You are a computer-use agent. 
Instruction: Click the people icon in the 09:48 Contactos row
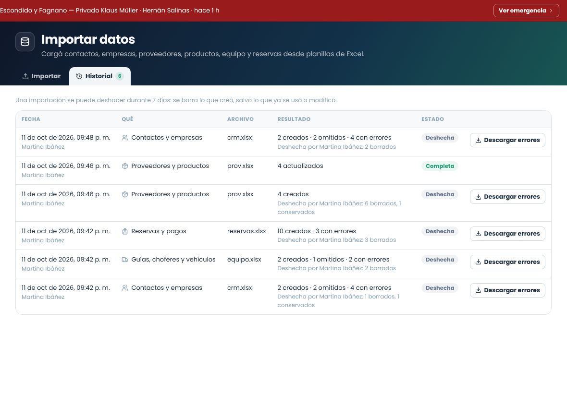pos(125,138)
